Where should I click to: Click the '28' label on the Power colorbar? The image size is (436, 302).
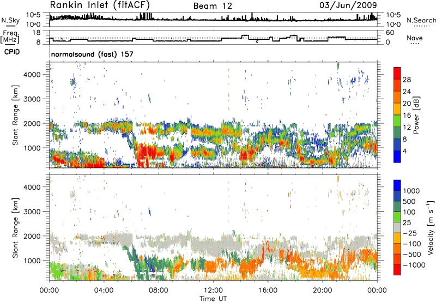pyautogui.click(x=407, y=80)
